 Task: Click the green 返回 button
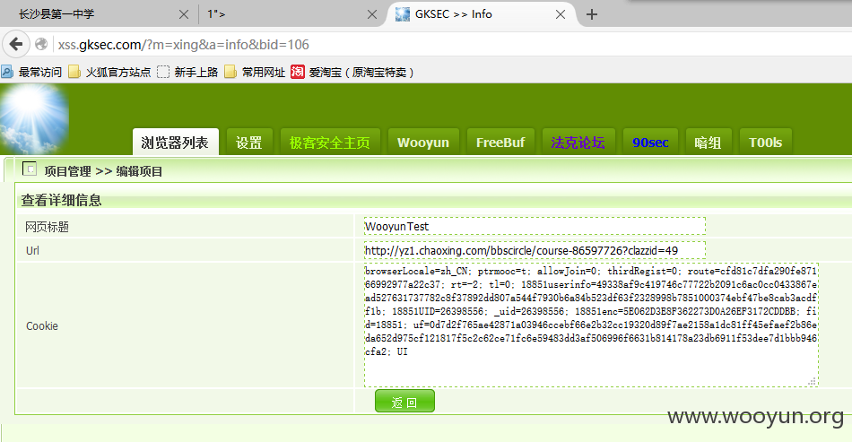pos(404,402)
